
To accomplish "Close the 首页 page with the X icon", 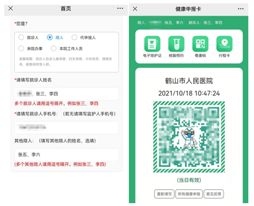I will click(x=11, y=8).
